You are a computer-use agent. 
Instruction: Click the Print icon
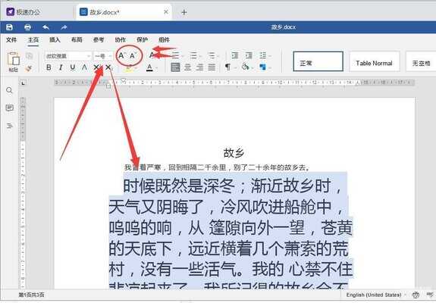[x=27, y=27]
